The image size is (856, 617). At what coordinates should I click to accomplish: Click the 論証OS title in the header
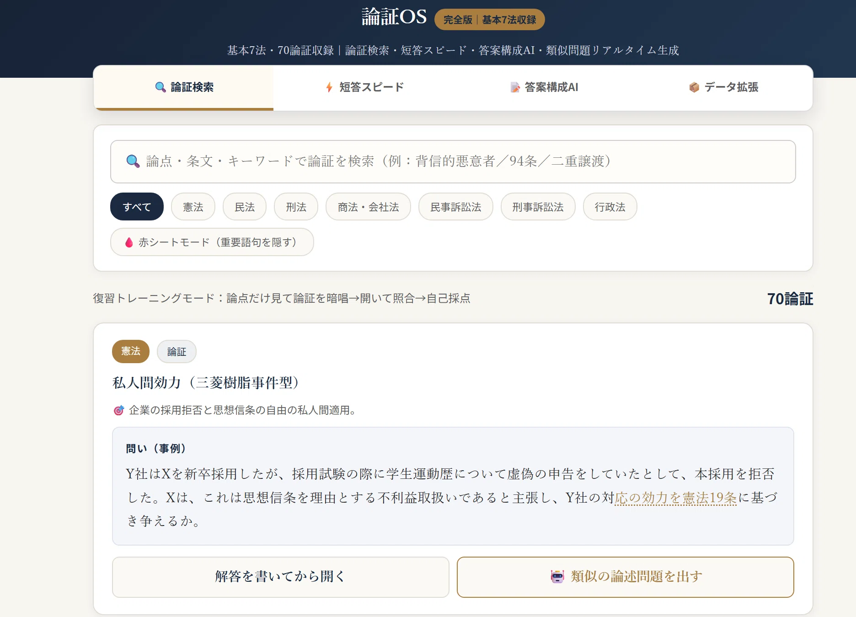click(x=394, y=17)
